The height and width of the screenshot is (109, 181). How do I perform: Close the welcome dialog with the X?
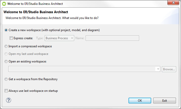[173, 3]
